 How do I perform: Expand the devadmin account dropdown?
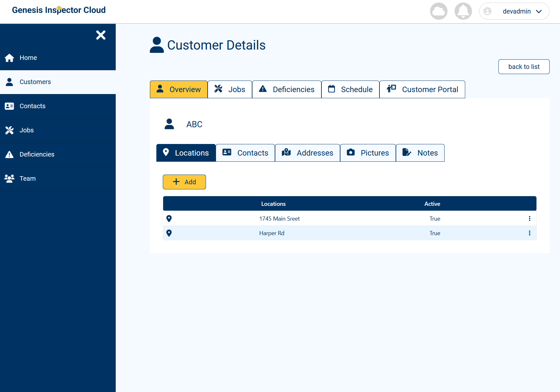coord(539,11)
